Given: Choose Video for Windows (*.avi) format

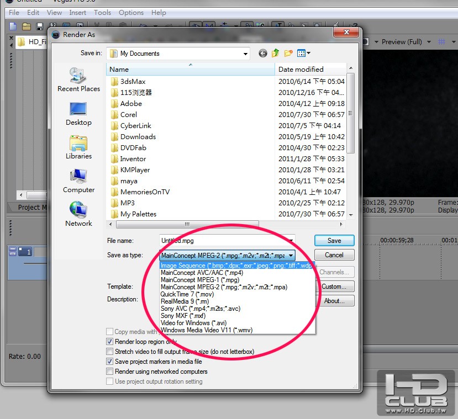Looking at the screenshot, I should (237, 323).
